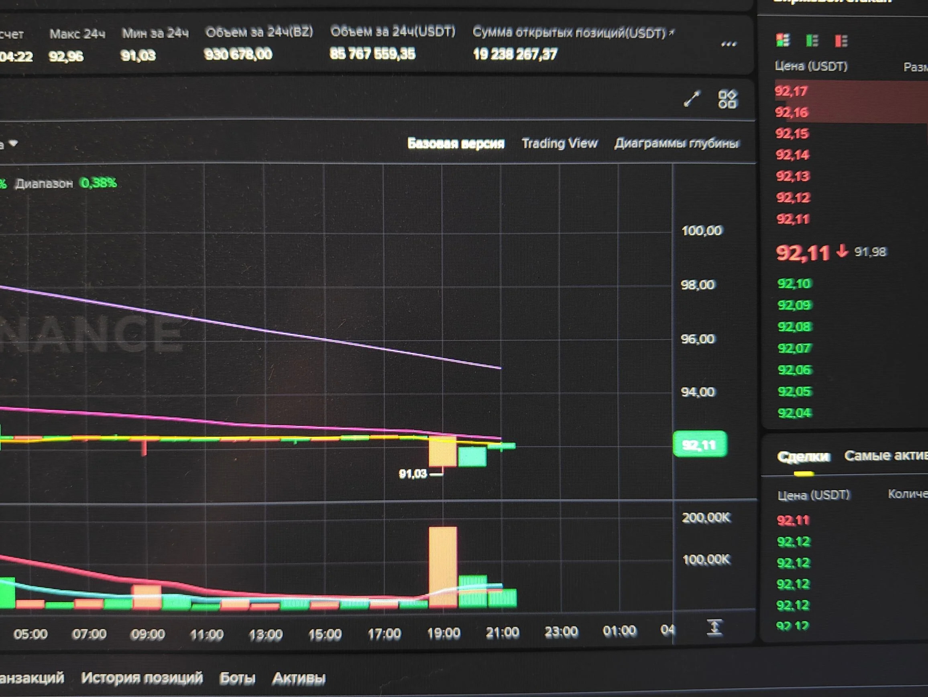Click large last price 92,11 in order book

pyautogui.click(x=802, y=253)
